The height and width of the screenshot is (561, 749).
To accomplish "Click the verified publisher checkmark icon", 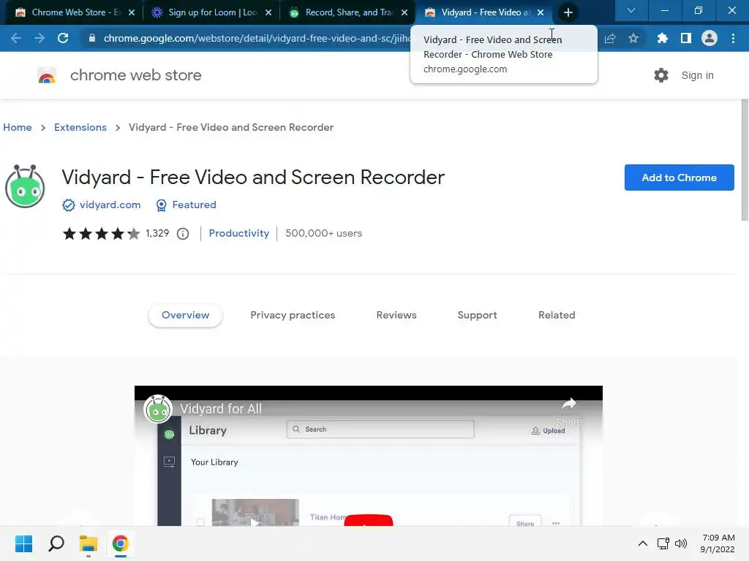I will coord(69,205).
